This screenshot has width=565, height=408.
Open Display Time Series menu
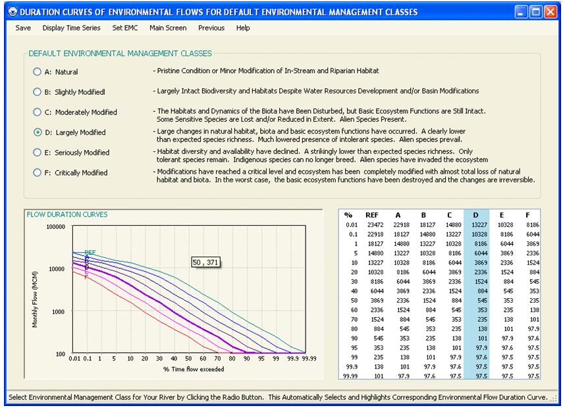point(71,28)
